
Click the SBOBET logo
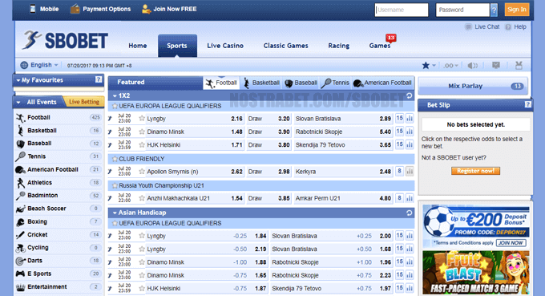(66, 40)
